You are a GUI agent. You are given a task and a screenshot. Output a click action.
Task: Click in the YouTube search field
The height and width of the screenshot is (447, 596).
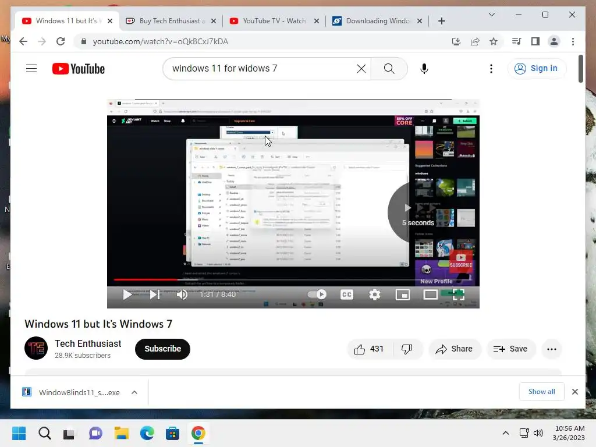(x=262, y=69)
